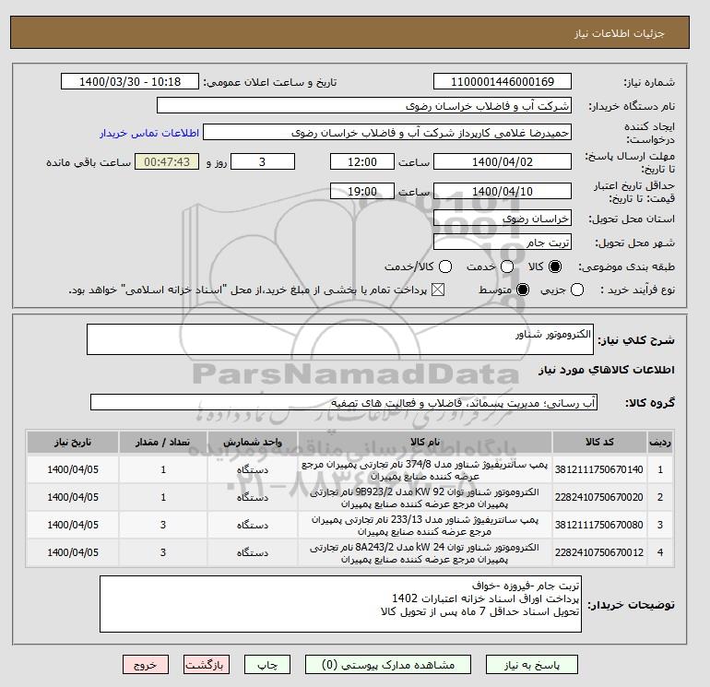
Task: Open buyer contact info link
Action: tap(149, 133)
